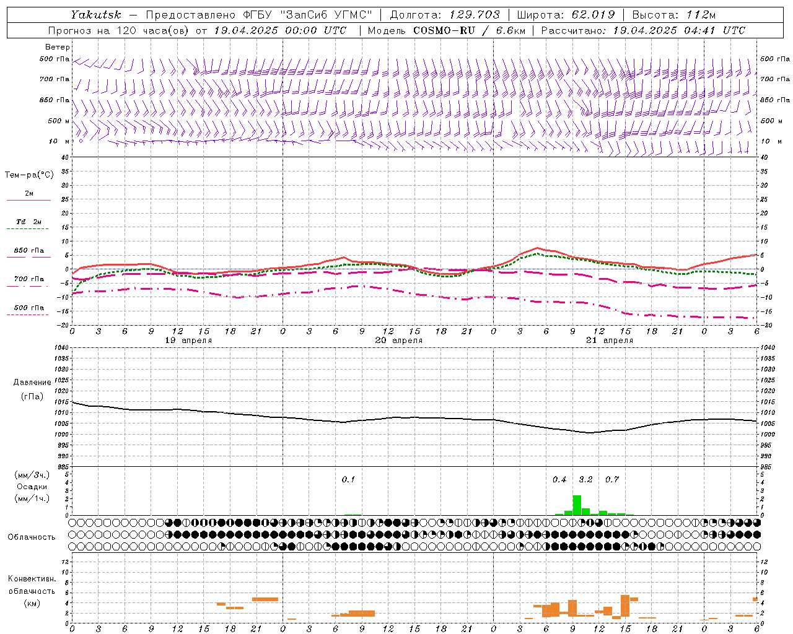Select the Облачность cloud cover label
The width and height of the screenshot is (793, 634).
tap(32, 537)
